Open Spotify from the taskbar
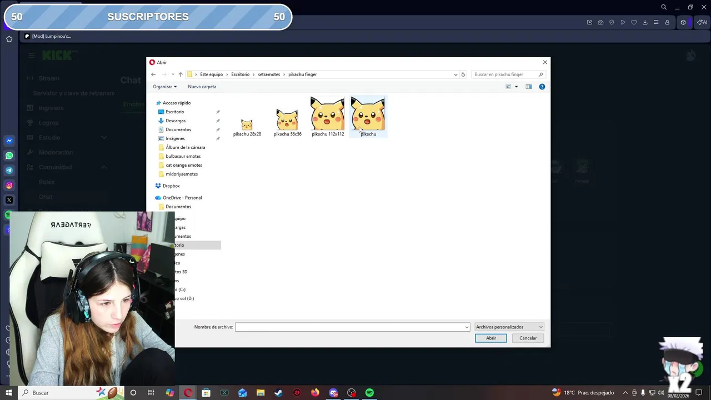711x400 pixels. click(x=369, y=393)
